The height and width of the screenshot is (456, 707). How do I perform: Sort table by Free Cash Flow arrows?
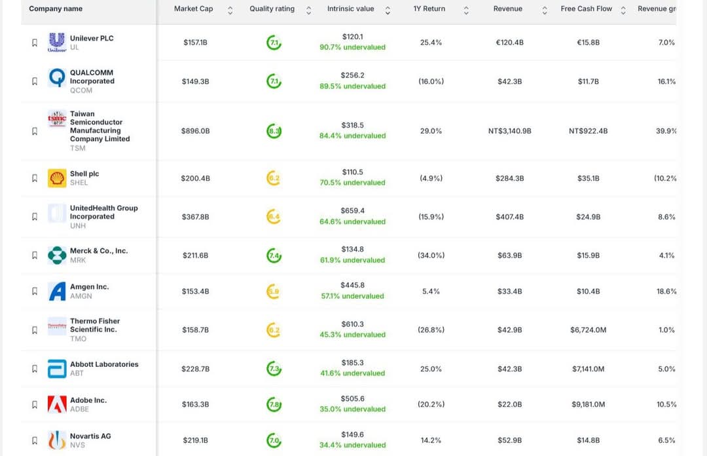tap(623, 10)
